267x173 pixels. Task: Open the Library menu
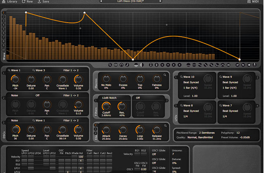coord(10,2)
